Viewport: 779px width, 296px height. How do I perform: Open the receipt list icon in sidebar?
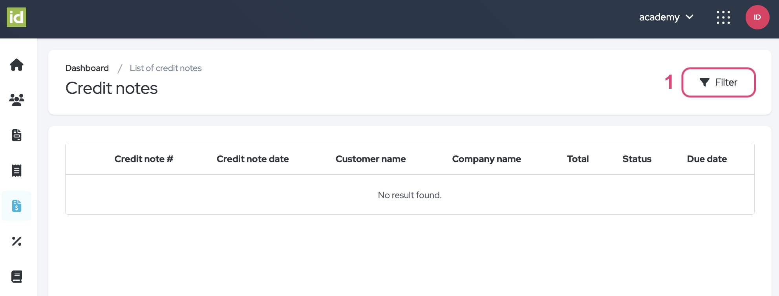pyautogui.click(x=16, y=170)
